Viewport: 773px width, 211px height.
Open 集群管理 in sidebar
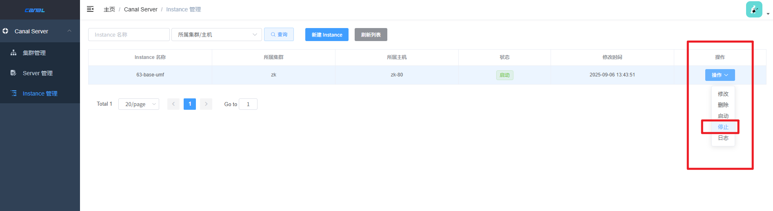[40, 52]
